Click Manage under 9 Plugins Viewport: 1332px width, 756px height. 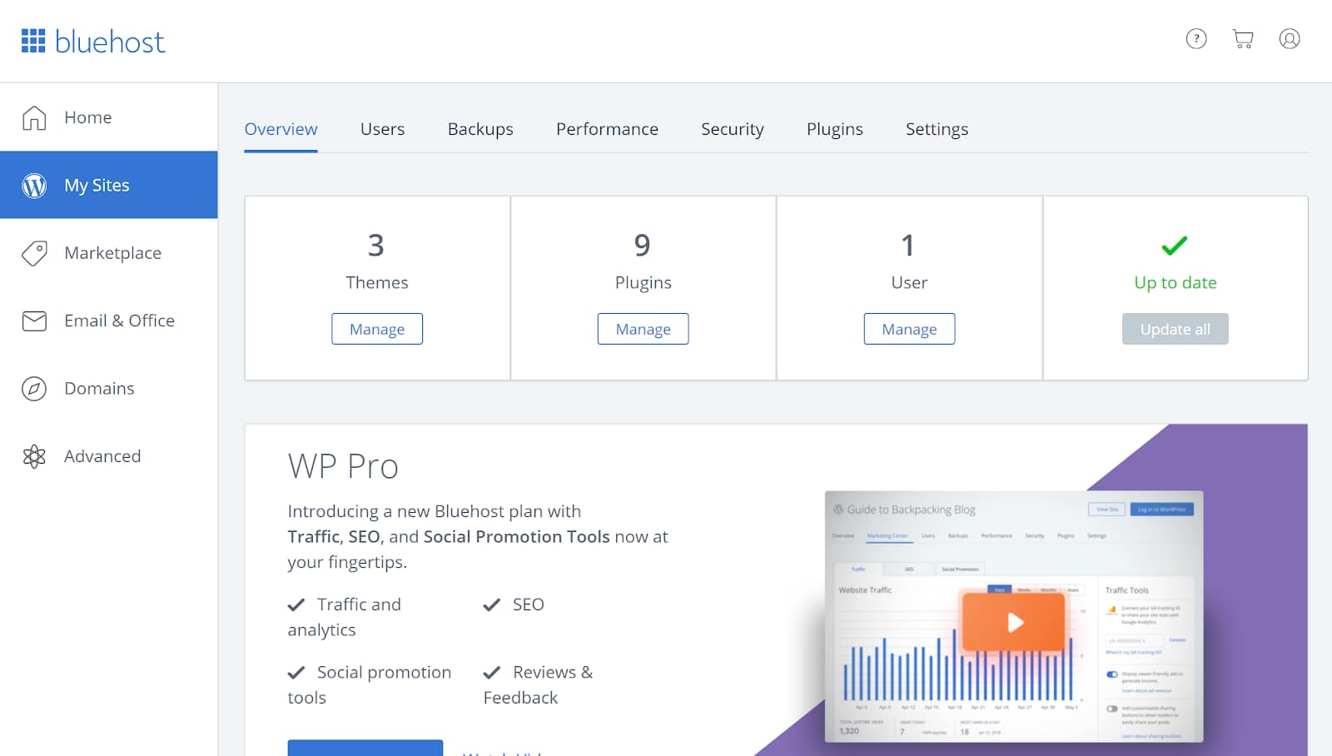643,328
